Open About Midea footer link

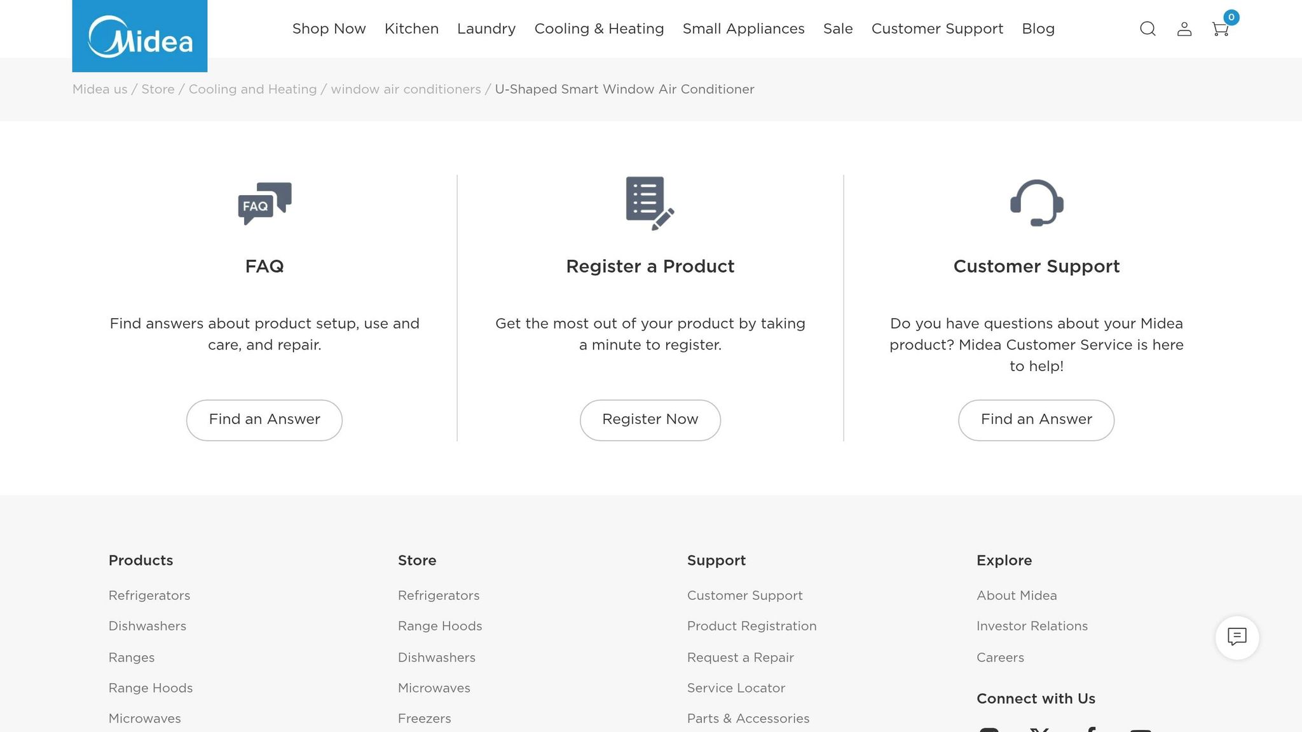coord(1017,596)
